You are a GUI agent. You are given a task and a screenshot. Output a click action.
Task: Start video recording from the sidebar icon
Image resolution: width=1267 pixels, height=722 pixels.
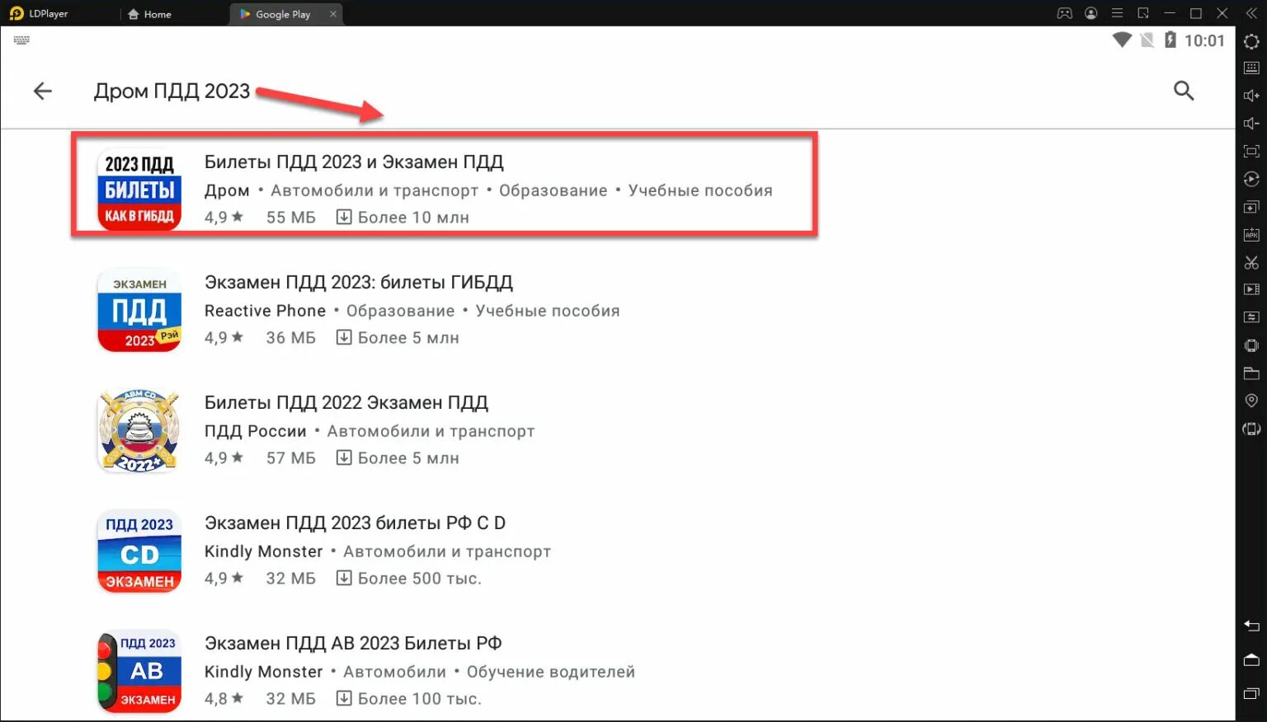[x=1251, y=289]
